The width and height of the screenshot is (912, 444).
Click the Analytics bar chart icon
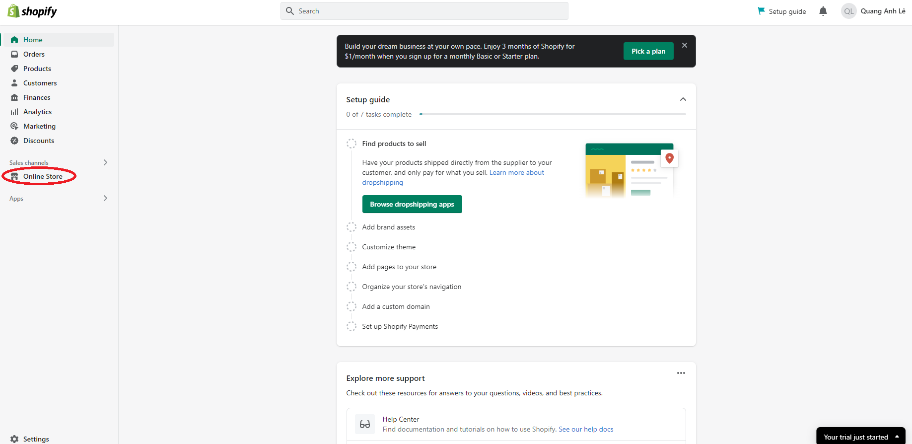tap(14, 112)
